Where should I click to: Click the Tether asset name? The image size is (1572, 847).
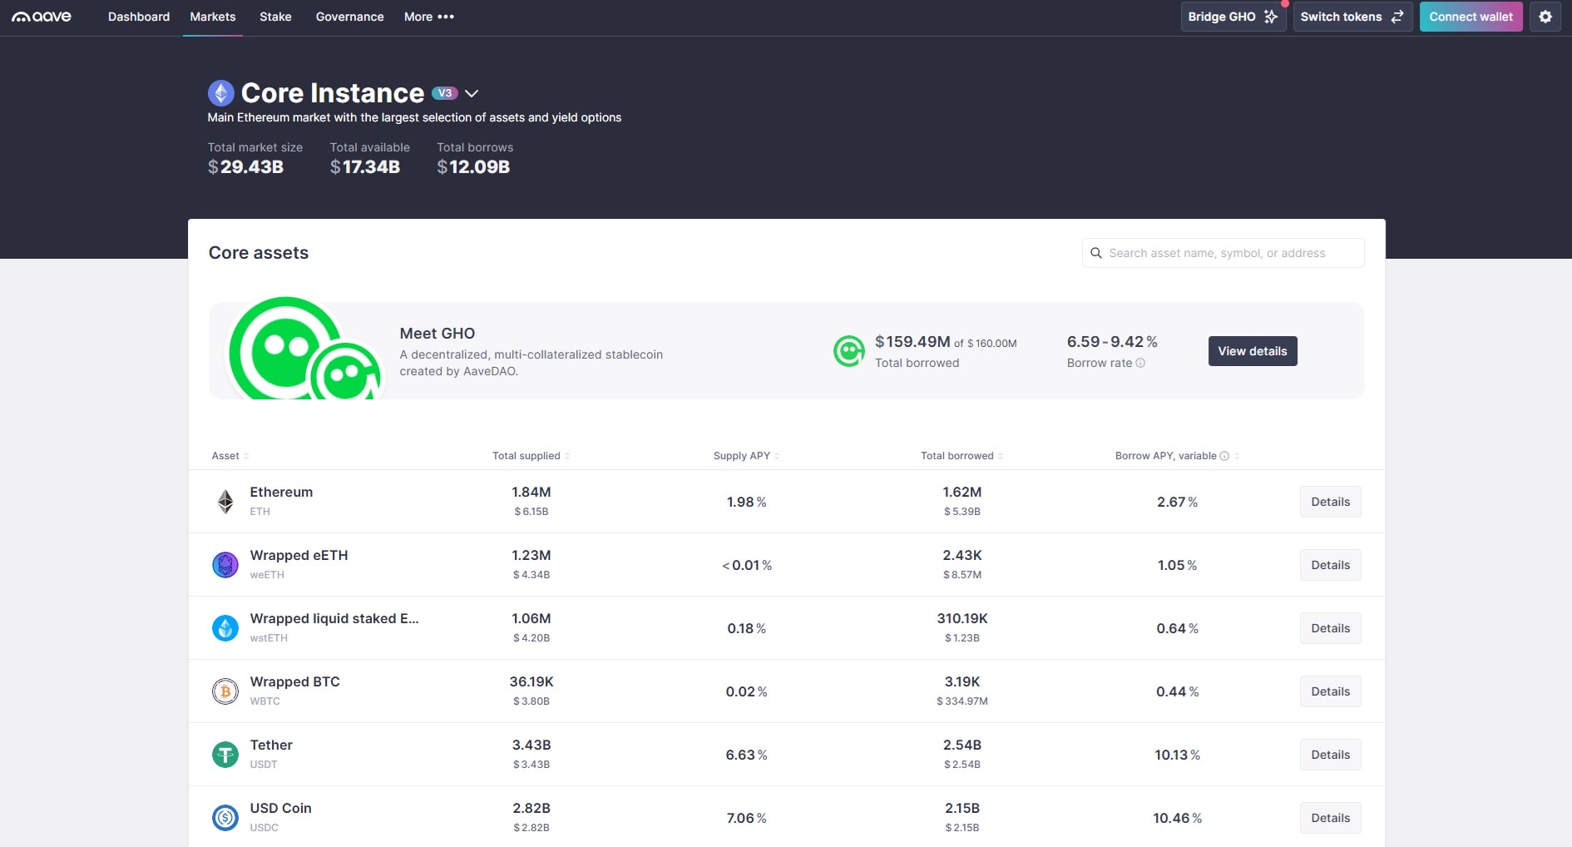click(x=271, y=745)
